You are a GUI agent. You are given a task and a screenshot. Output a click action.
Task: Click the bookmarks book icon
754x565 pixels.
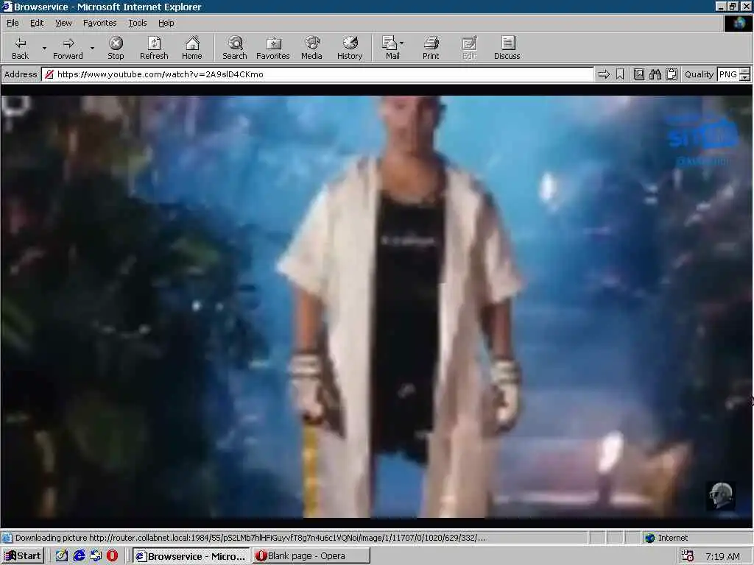[639, 74]
